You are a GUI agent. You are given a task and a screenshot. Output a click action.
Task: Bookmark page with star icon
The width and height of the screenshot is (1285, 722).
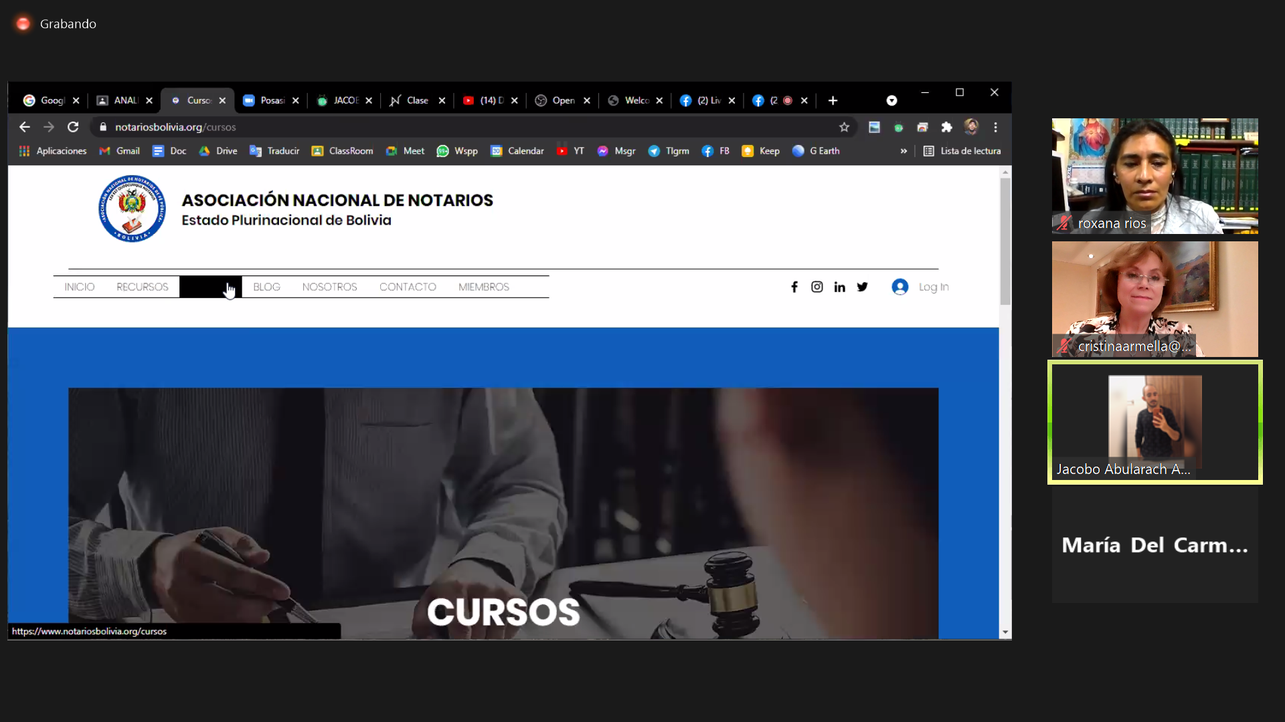coord(844,127)
